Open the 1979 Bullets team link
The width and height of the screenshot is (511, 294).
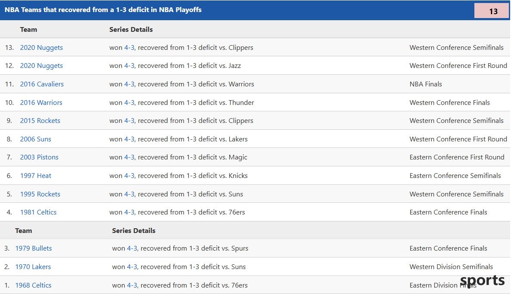coord(34,248)
